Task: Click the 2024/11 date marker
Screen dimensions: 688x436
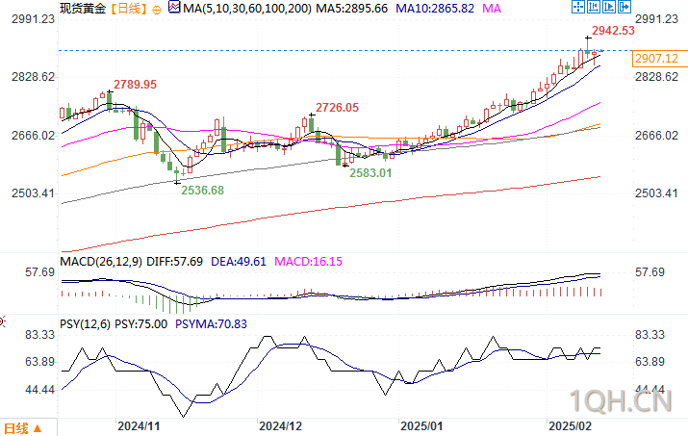Action: (x=139, y=426)
